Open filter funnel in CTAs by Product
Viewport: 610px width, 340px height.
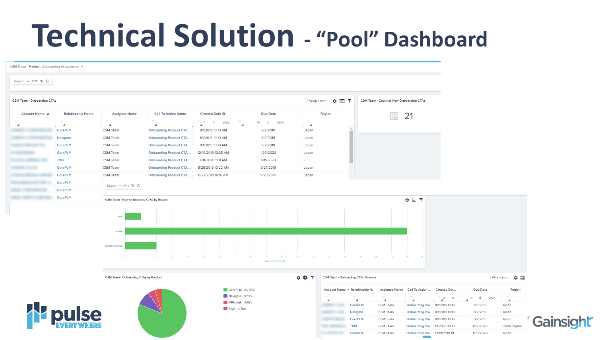pyautogui.click(x=312, y=278)
